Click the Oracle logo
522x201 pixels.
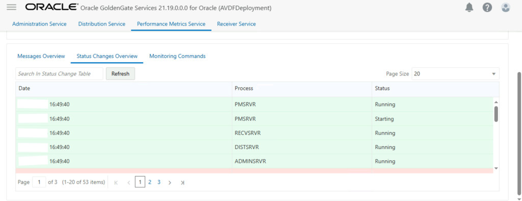(51, 7)
